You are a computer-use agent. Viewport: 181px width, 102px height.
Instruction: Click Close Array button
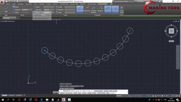coord(122,10)
